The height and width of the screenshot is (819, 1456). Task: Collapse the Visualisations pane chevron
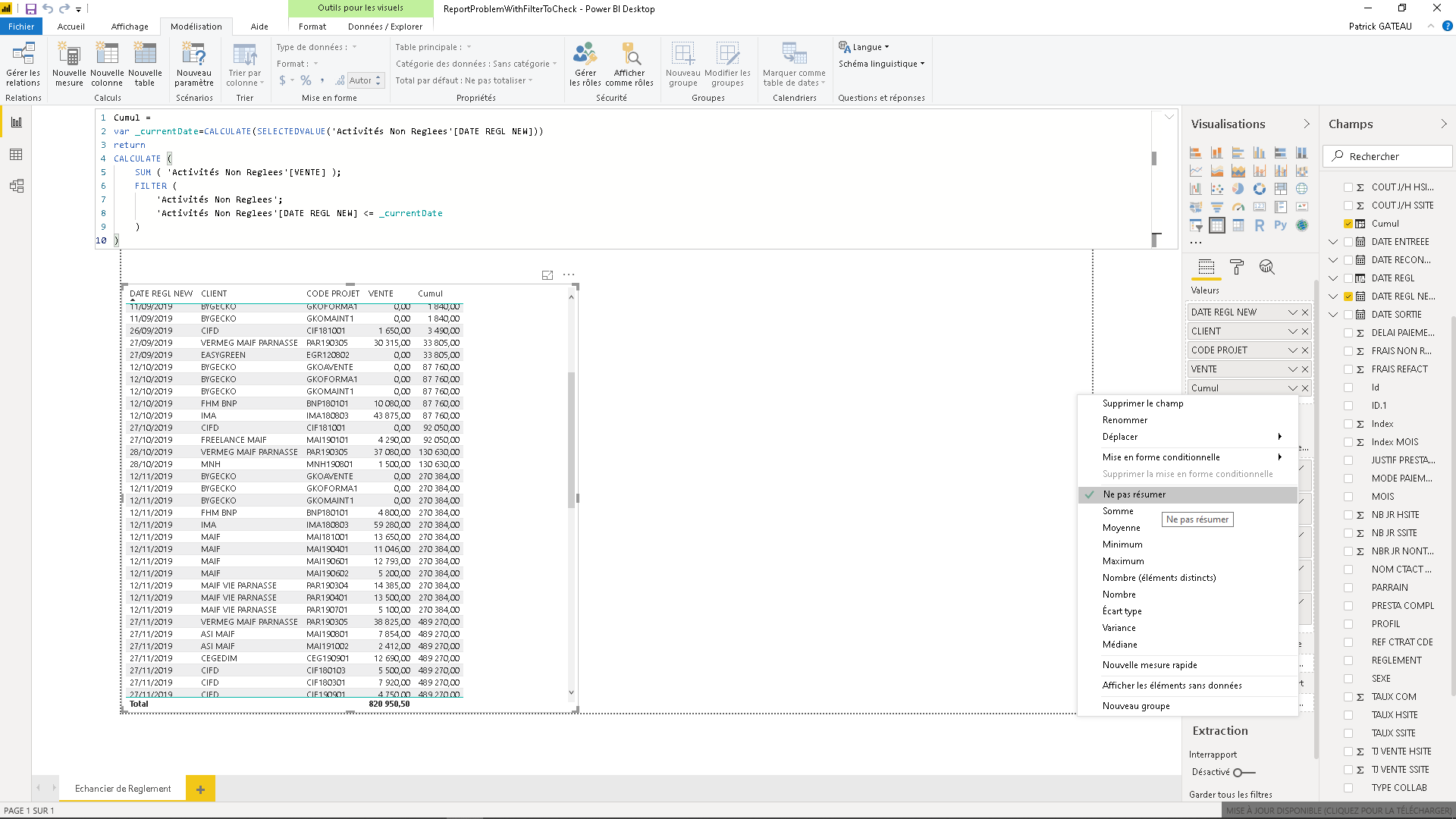1307,124
